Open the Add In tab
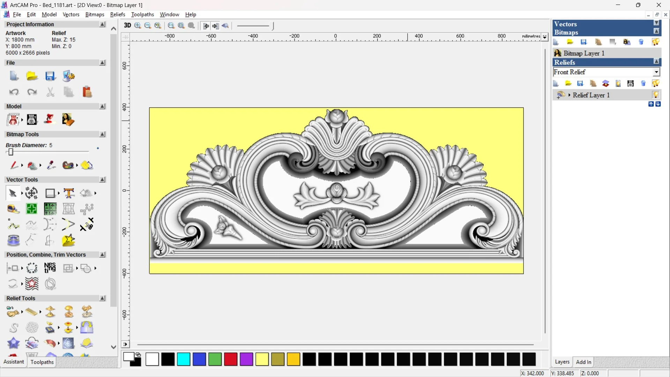 click(583, 362)
